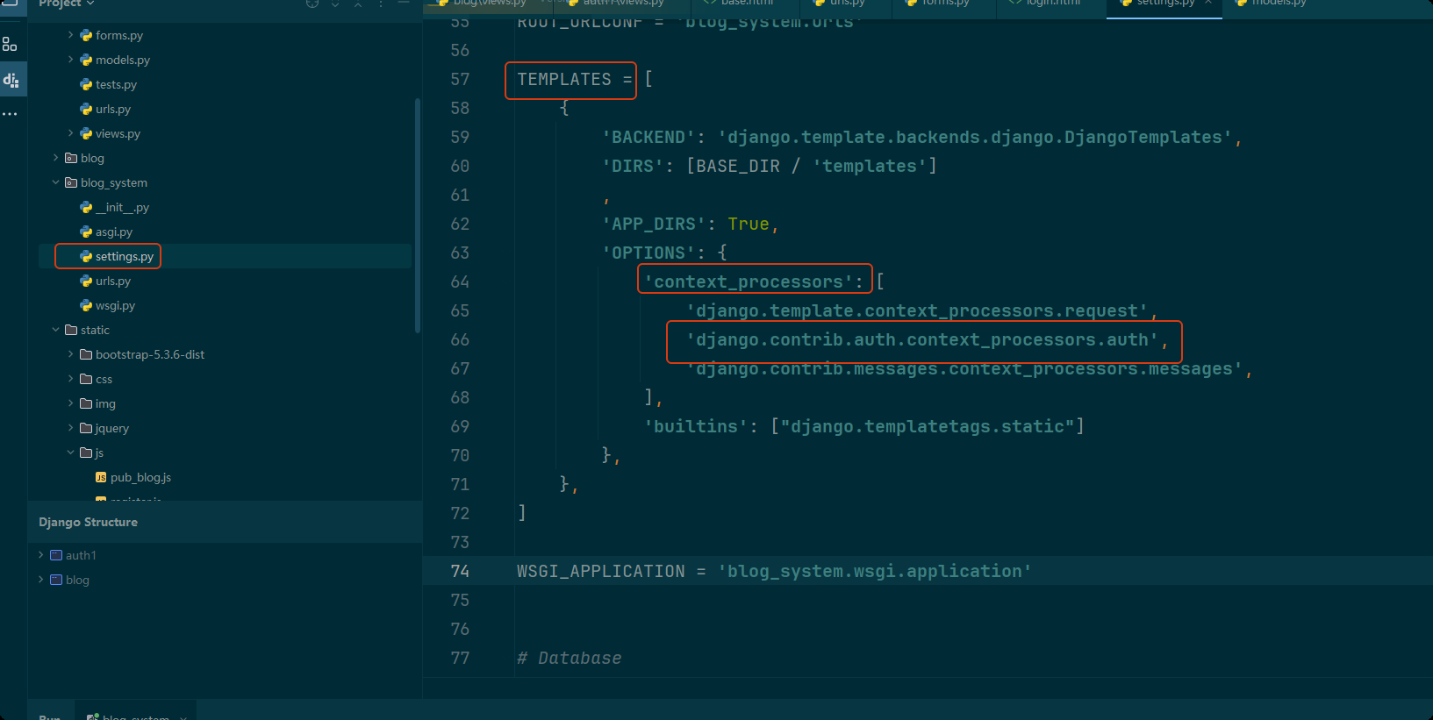
Task: Click the 'builtins' key on line 69
Action: tap(696, 426)
